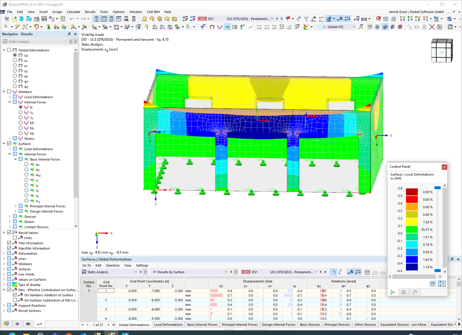The image size is (462, 335).
Task: Click the delete red X icon in toolbar
Action: coord(432,27)
